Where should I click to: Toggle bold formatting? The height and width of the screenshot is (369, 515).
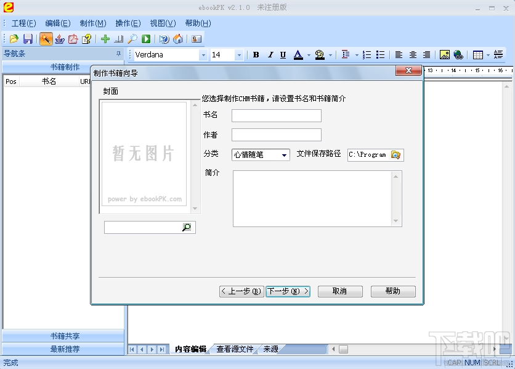click(x=256, y=54)
